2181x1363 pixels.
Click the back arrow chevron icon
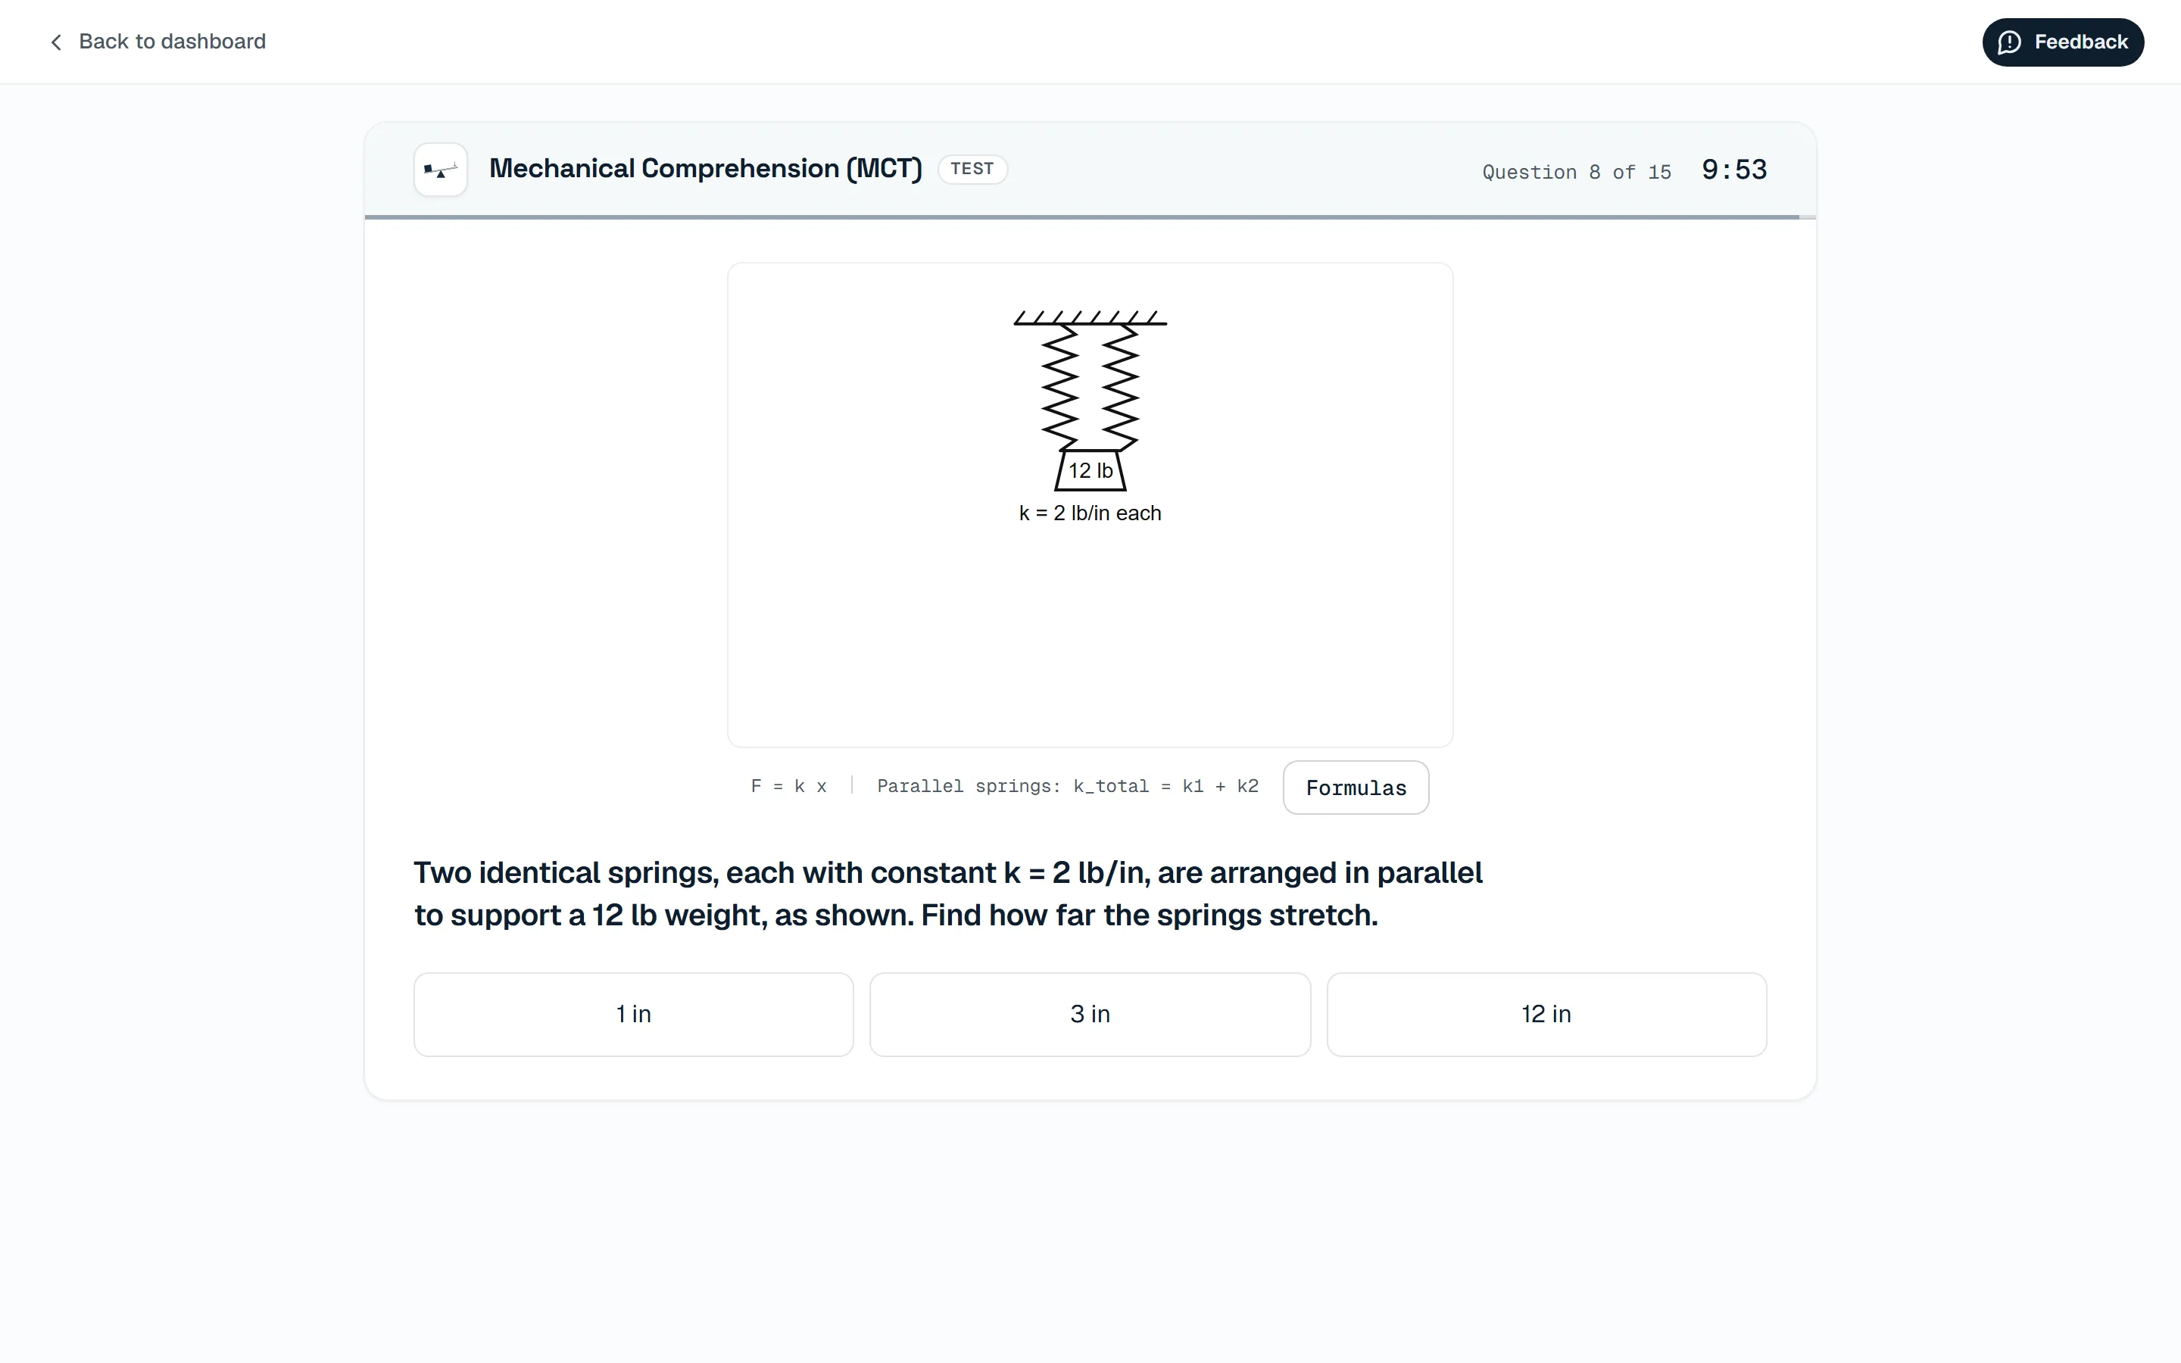(x=56, y=42)
